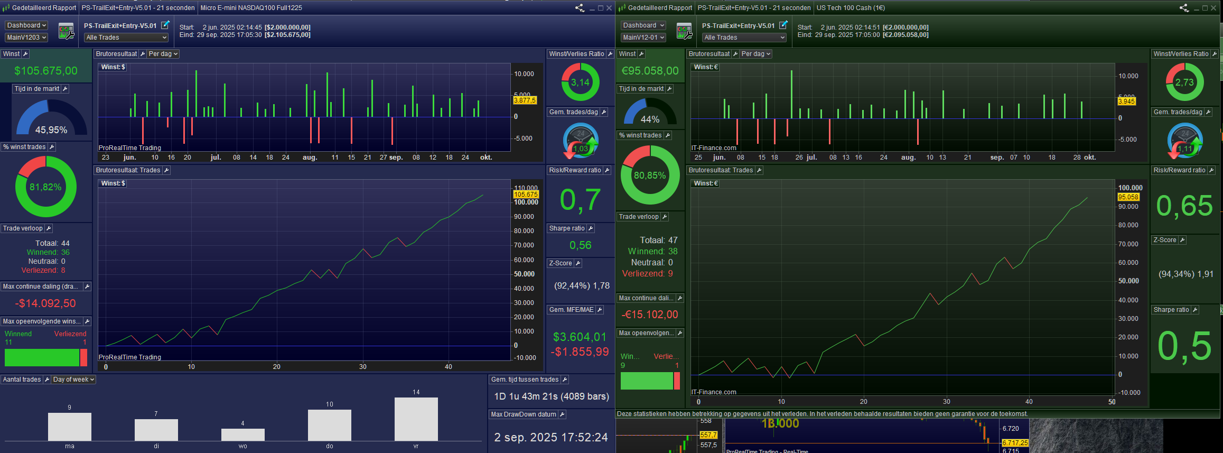Configure Sharpe ratio, NASDAQ100 report
This screenshot has width=1223, height=453.
[591, 228]
